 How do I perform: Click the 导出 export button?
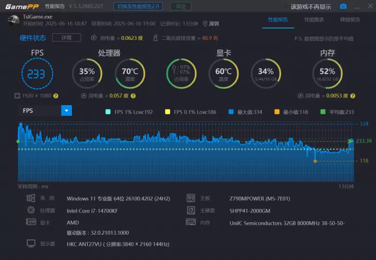click(180, 7)
